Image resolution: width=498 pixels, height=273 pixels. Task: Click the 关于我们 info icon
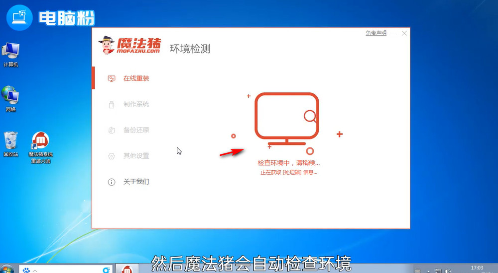pyautogui.click(x=112, y=182)
